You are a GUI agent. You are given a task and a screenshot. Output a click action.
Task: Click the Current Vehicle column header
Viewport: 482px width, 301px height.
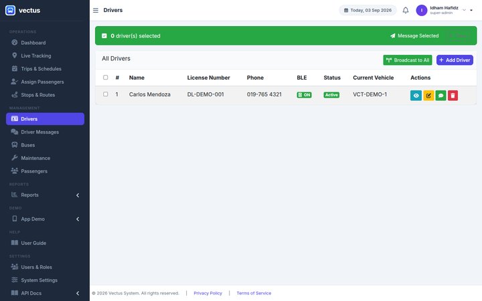click(373, 78)
